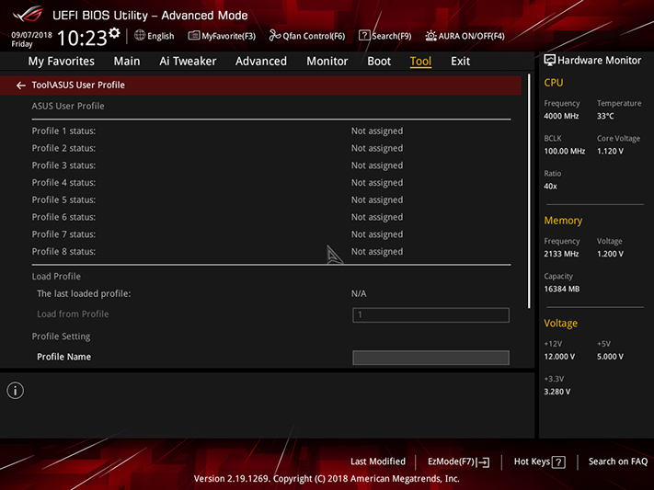Click 'The last loaded profile:' label

click(x=84, y=293)
